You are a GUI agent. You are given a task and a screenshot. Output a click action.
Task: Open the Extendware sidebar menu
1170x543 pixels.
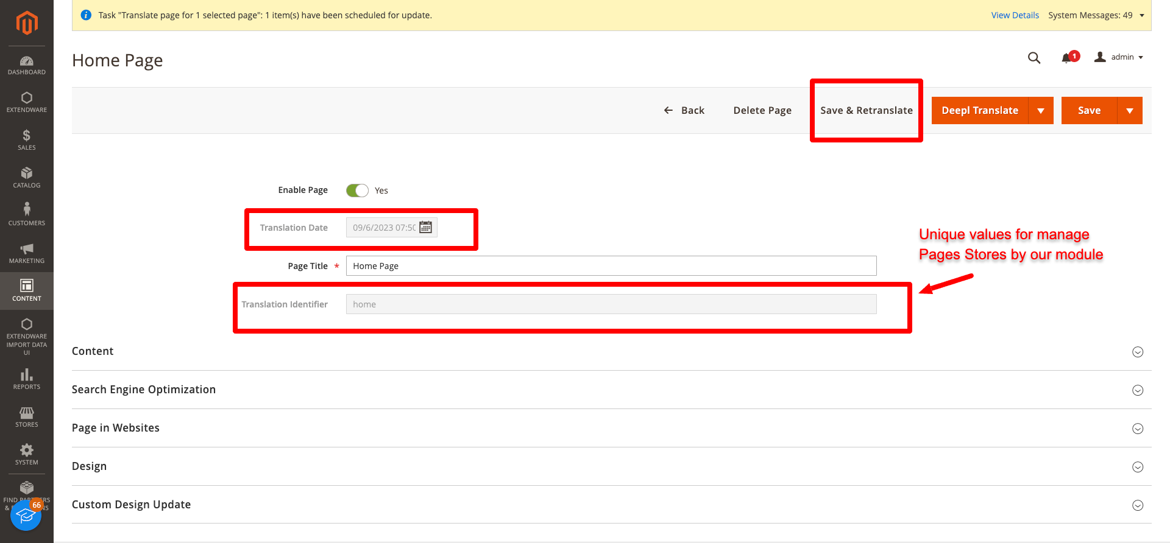tap(27, 102)
